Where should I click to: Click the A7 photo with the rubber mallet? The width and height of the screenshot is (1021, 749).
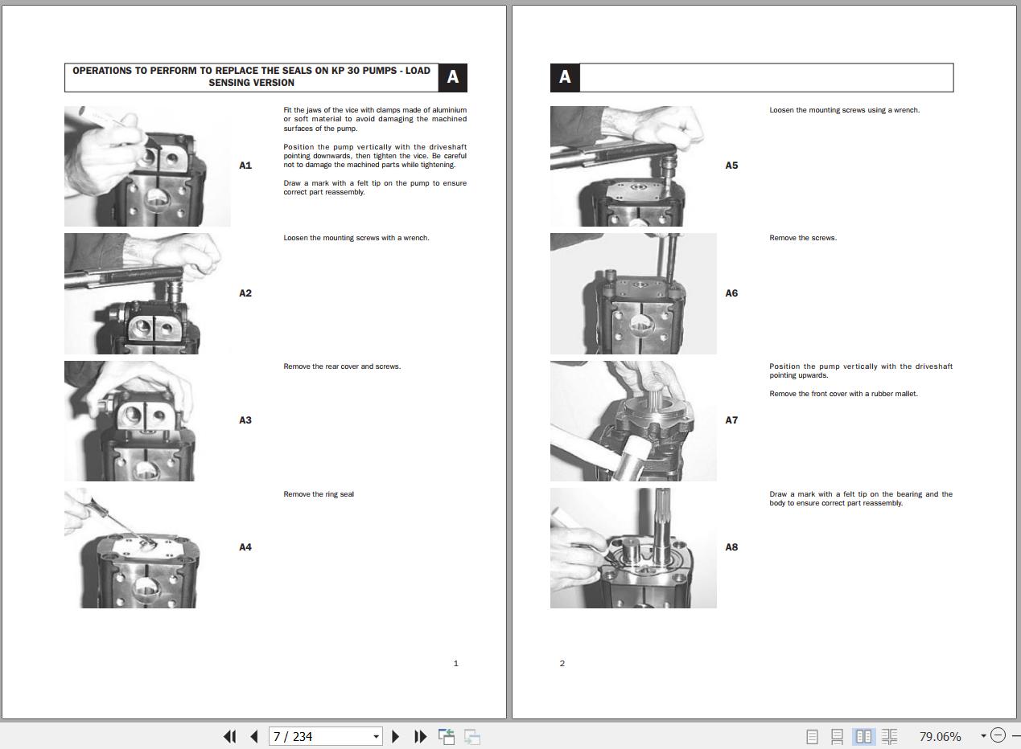(x=633, y=421)
